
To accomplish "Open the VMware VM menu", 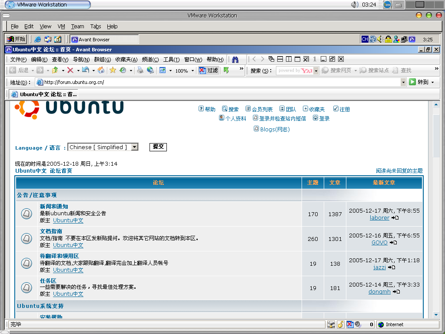I will (x=61, y=27).
